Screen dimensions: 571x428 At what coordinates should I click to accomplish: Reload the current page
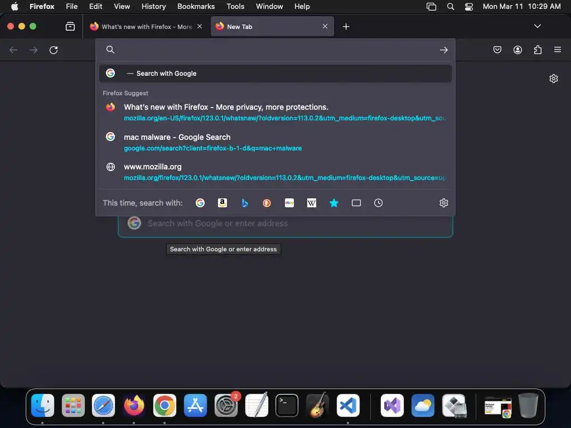coord(54,50)
